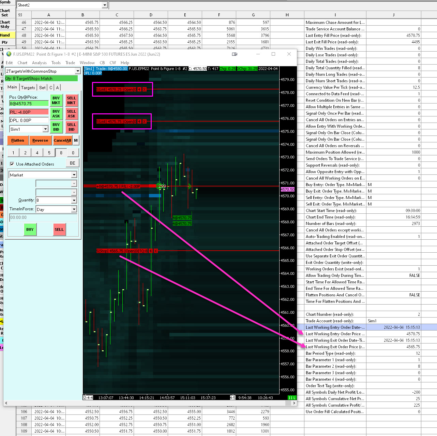Open the CW menu

(113, 63)
